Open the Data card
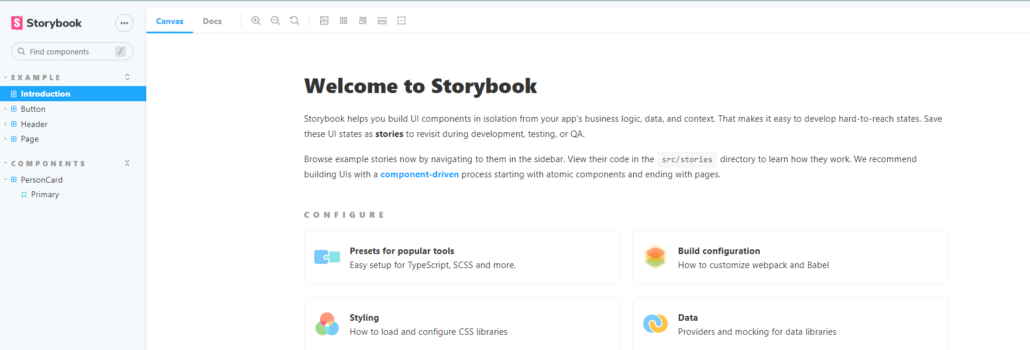The height and width of the screenshot is (350, 1030). 790,324
